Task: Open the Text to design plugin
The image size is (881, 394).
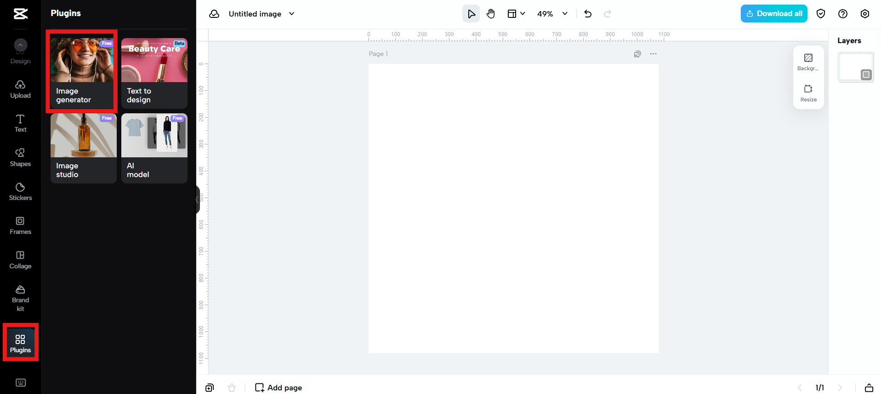Action: coord(154,73)
